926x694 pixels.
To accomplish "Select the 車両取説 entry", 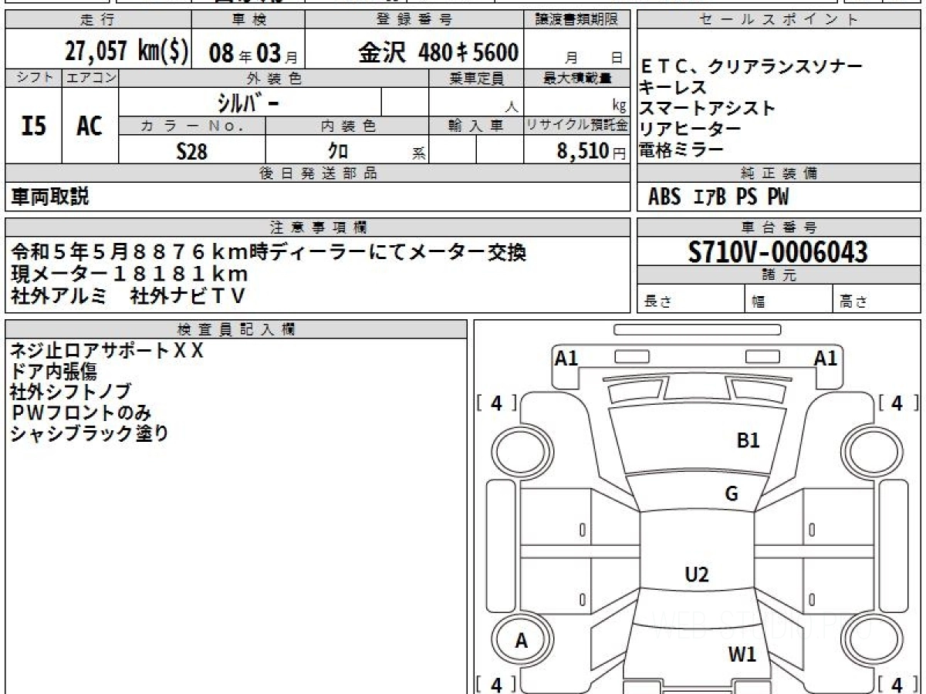I will 50,197.
